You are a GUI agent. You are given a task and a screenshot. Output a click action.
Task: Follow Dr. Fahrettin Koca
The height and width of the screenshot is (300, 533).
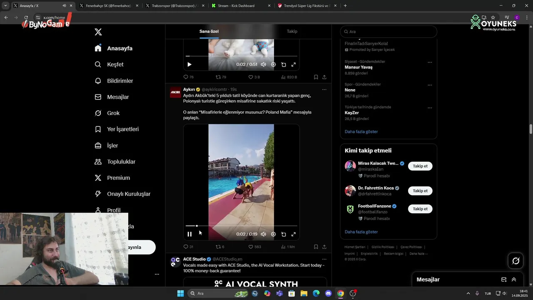[x=420, y=191]
